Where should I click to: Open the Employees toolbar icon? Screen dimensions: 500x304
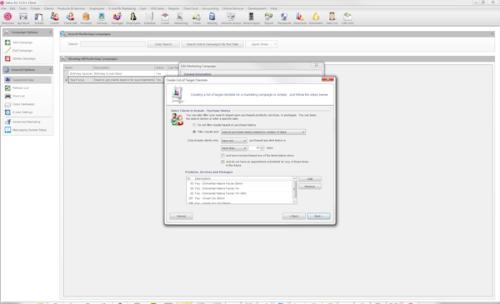(x=133, y=18)
